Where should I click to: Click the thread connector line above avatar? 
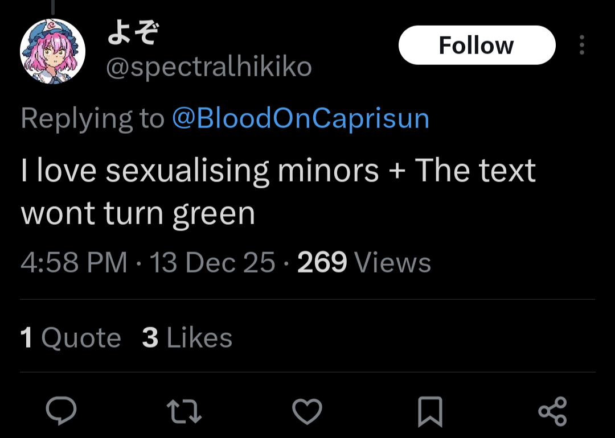coord(53,7)
